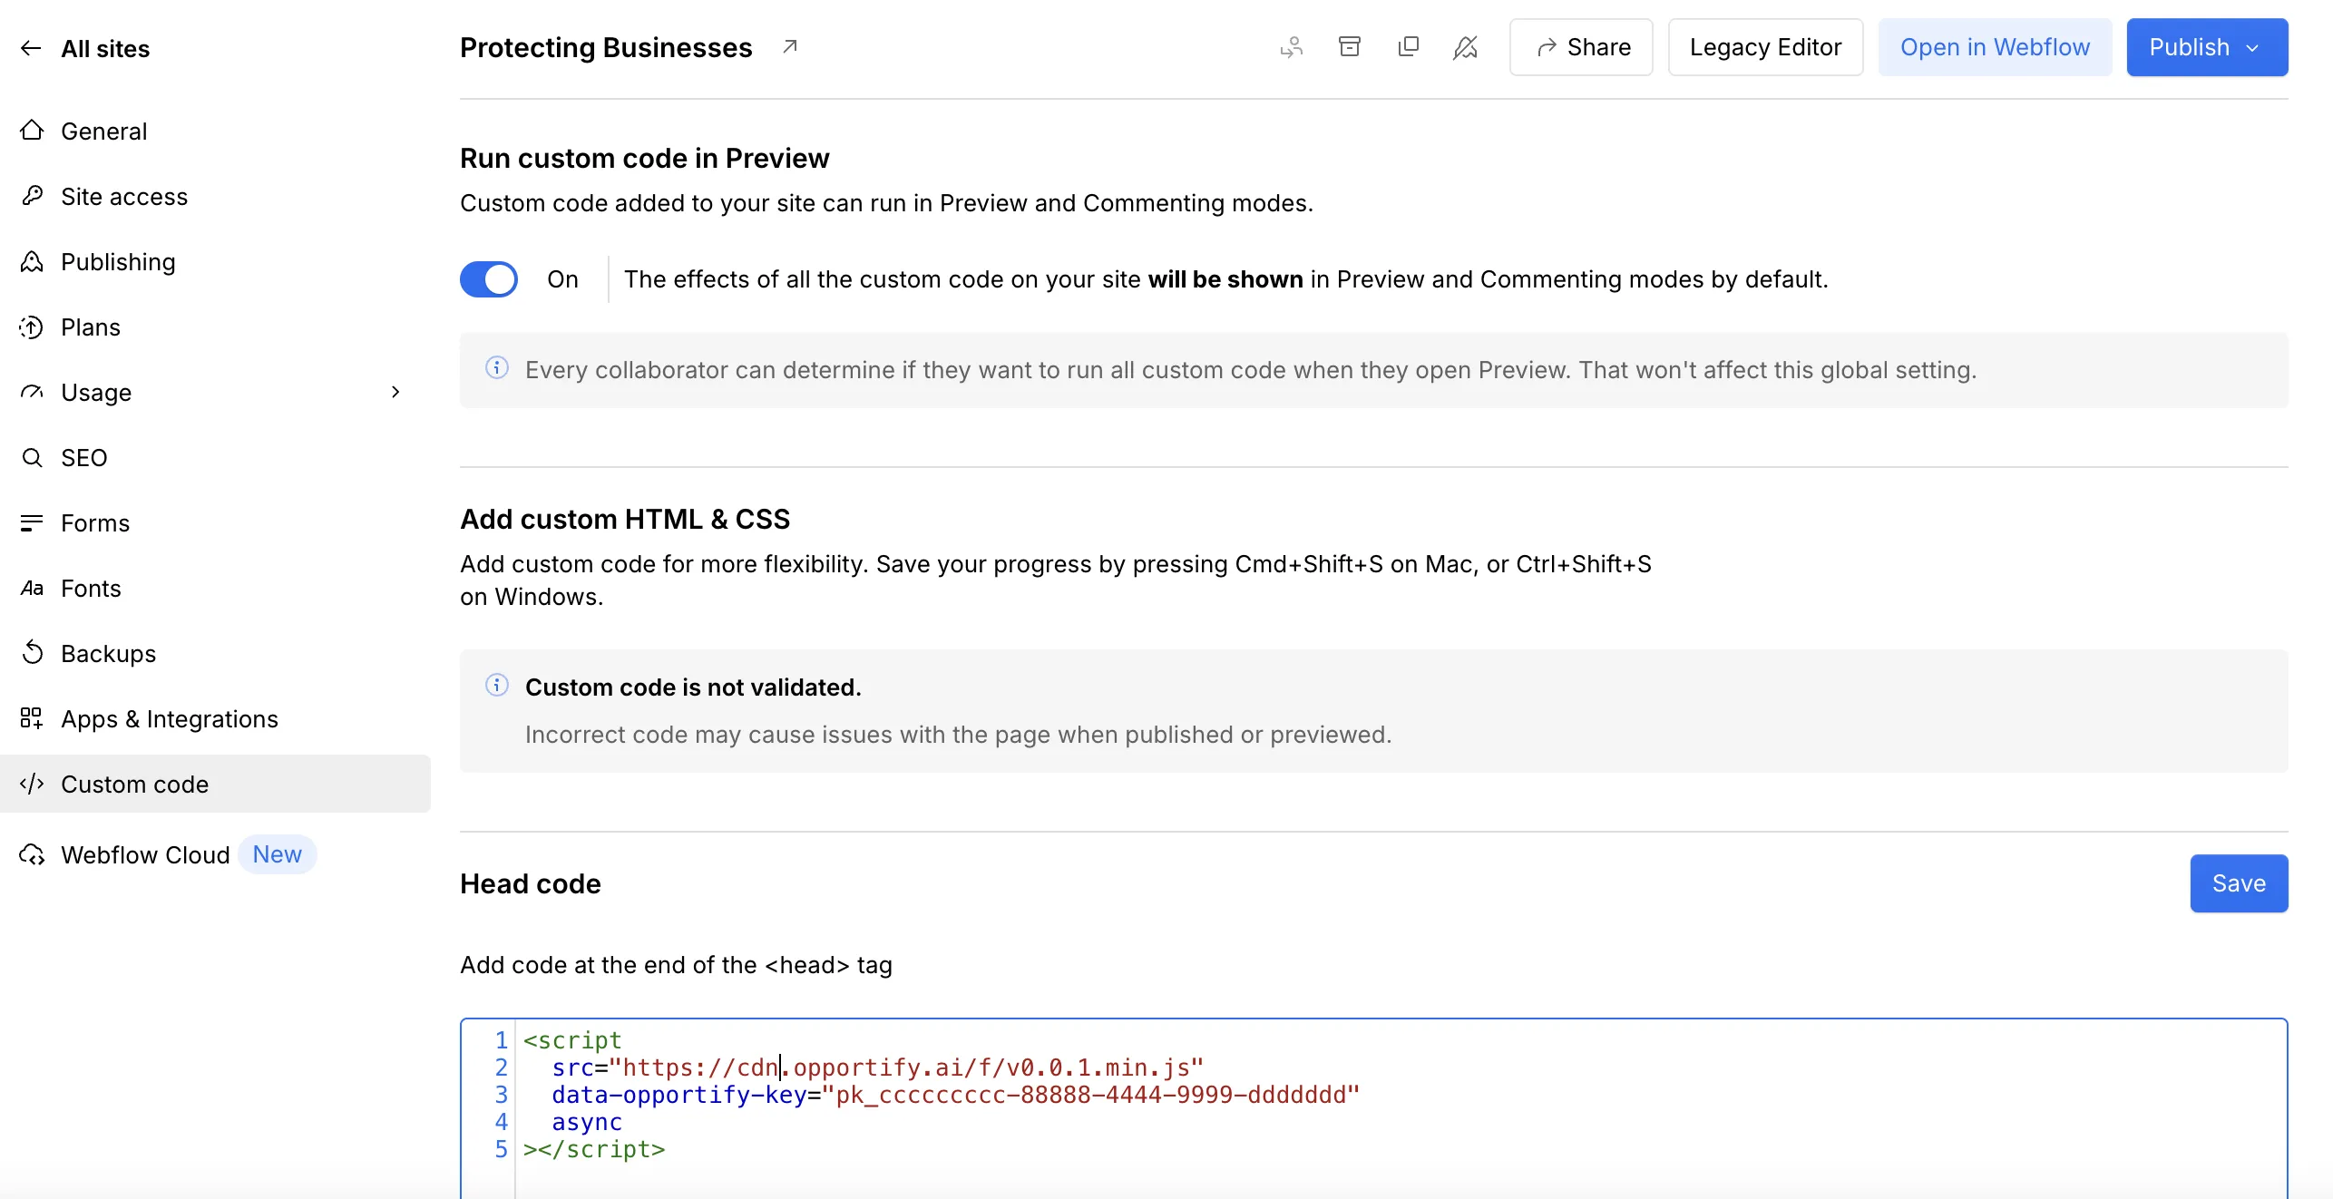Viewport: 2333px width, 1199px height.
Task: Open General settings via home icon
Action: coord(32,131)
